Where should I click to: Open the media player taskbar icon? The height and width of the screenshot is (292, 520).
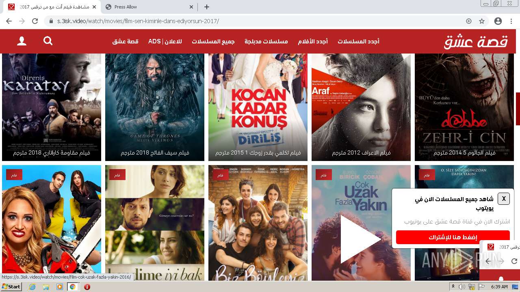[60, 287]
